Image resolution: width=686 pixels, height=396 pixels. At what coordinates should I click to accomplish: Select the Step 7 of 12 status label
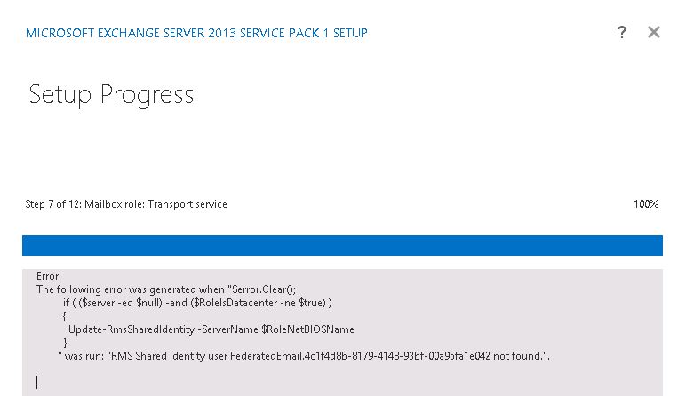click(126, 204)
